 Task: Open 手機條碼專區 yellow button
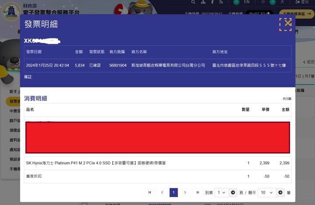click(x=297, y=14)
